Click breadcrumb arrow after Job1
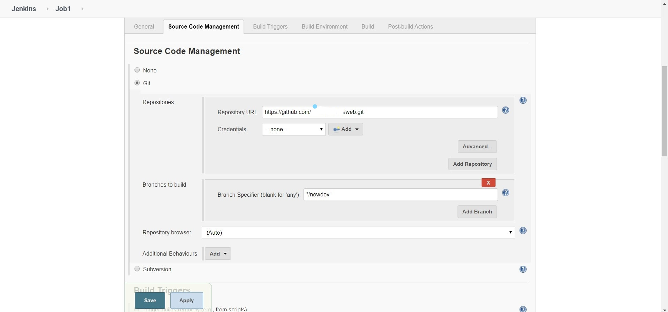 pyautogui.click(x=82, y=9)
